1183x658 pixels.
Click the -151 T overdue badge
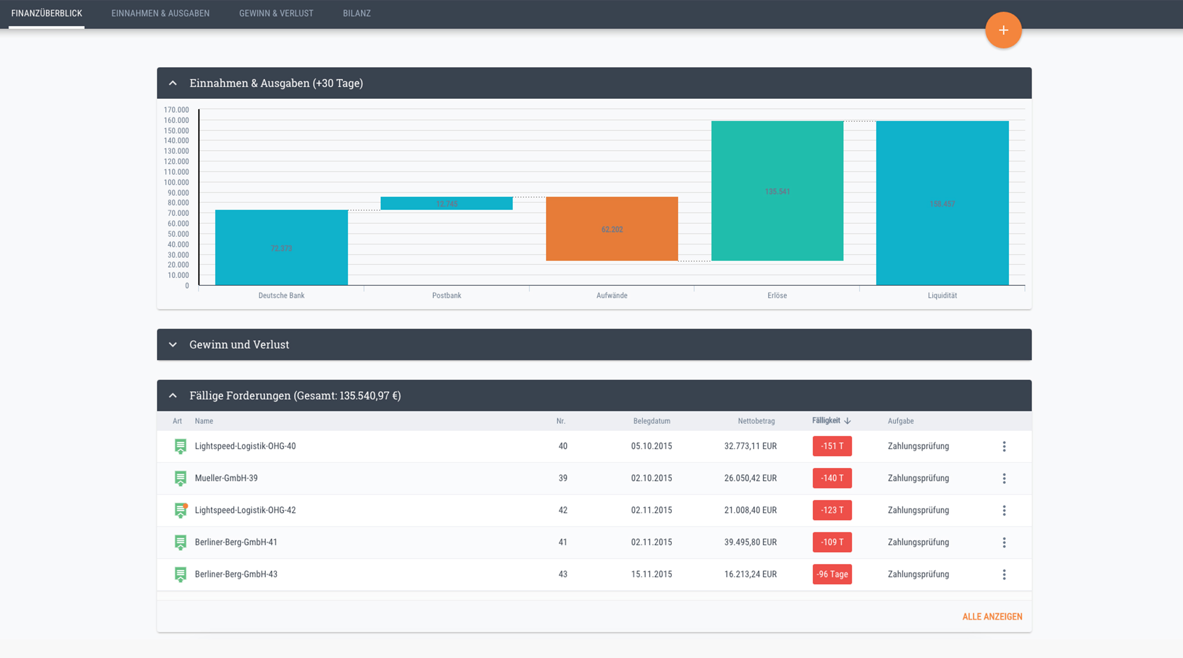pyautogui.click(x=832, y=446)
